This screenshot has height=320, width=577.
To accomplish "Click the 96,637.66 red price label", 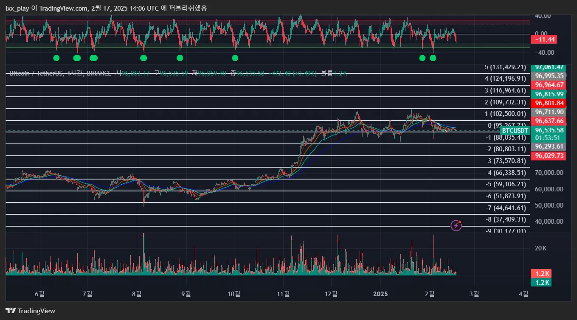I will pyautogui.click(x=549, y=121).
